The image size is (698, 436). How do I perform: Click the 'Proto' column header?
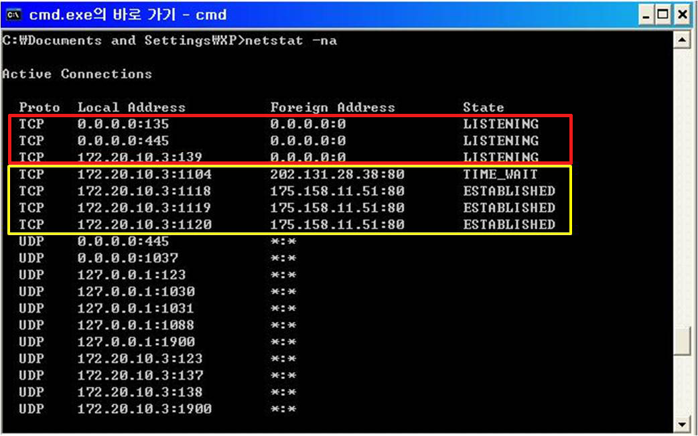[39, 107]
